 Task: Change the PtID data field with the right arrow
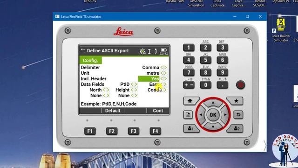(x=136, y=84)
